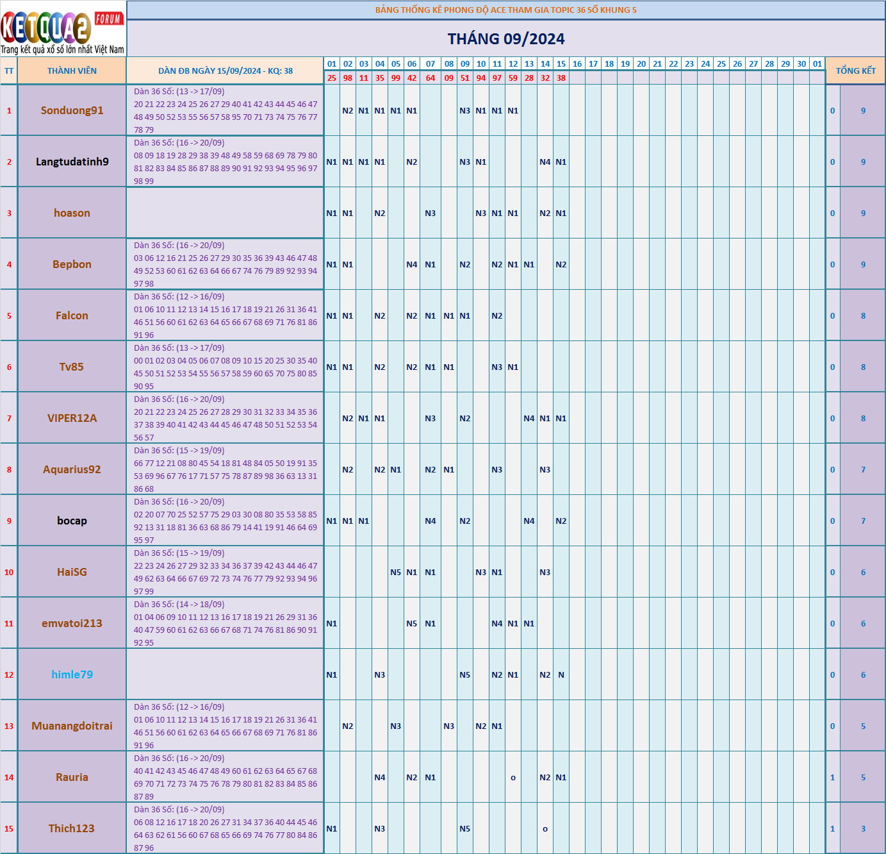Select day column header 15
This screenshot has width=886, height=854.
(561, 63)
